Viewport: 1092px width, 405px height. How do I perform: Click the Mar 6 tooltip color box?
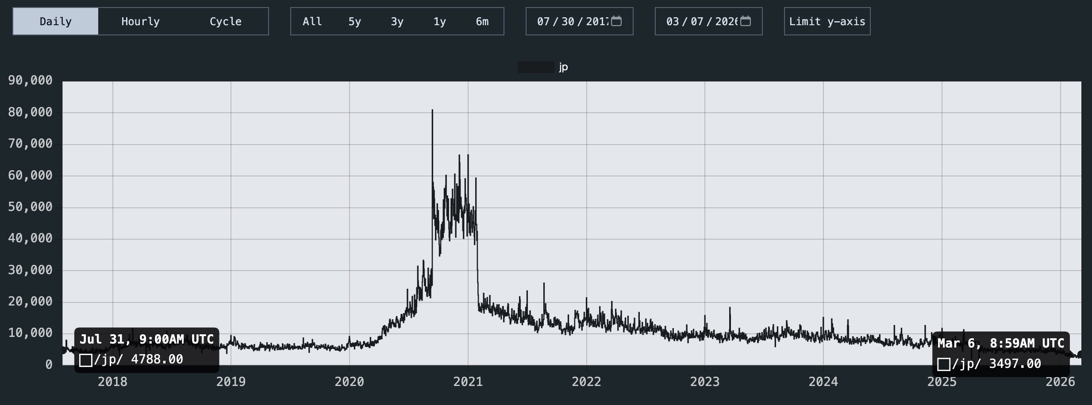click(x=943, y=364)
